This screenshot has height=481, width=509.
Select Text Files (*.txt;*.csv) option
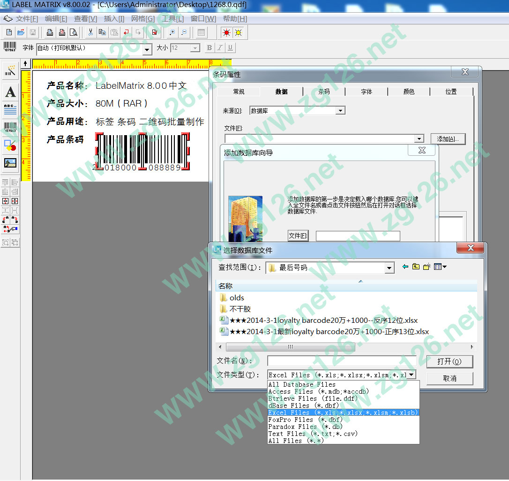[344, 434]
